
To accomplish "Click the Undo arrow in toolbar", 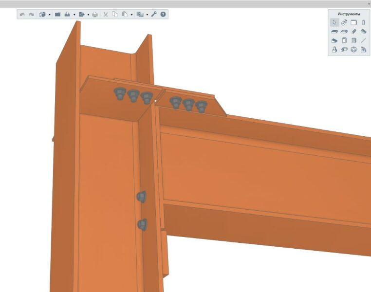I will (22, 15).
